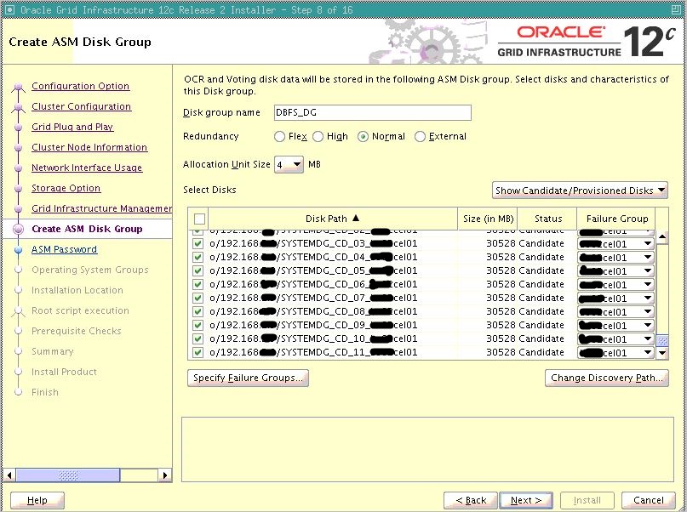Select the SYSTEMDG_CD_07 disk path text

[x=313, y=298]
